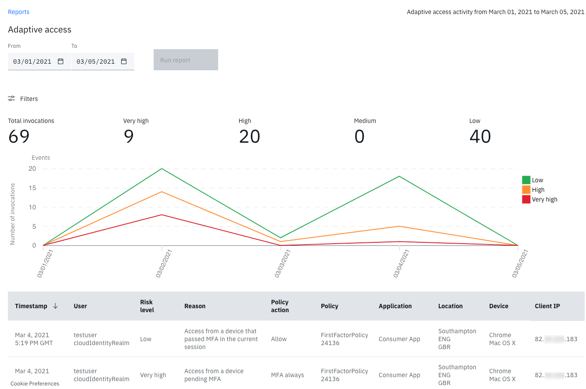Viewport: 586px width, 389px height.
Task: Open Cookie Preferences
Action: (35, 384)
